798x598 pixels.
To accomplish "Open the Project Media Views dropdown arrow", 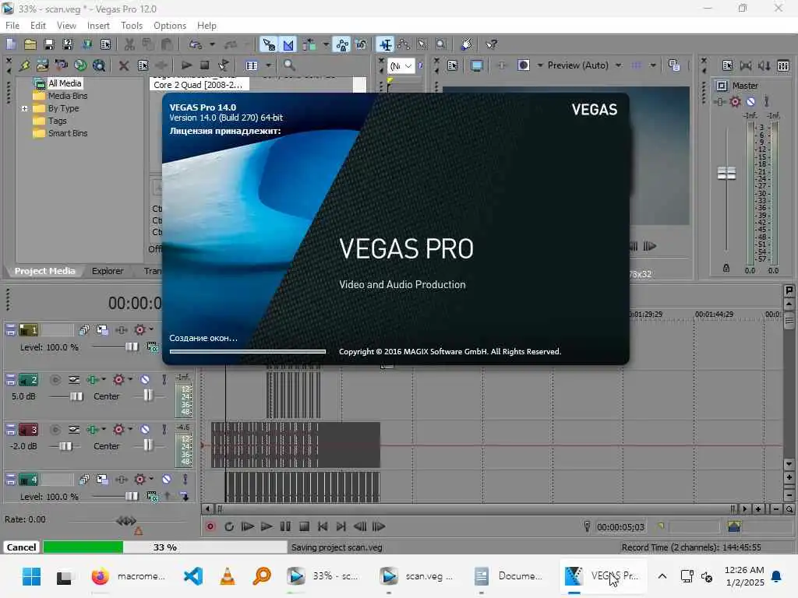I will pyautogui.click(x=269, y=65).
